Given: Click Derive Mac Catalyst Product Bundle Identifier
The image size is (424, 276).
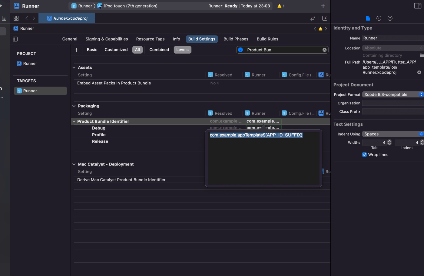Looking at the screenshot, I should pos(121,180).
